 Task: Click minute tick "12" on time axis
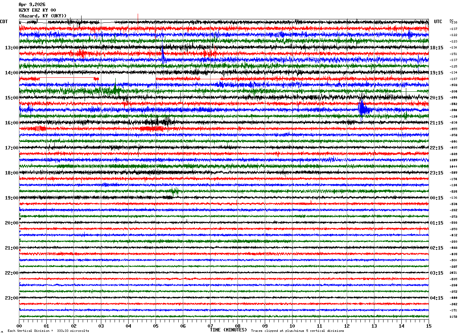347,326
